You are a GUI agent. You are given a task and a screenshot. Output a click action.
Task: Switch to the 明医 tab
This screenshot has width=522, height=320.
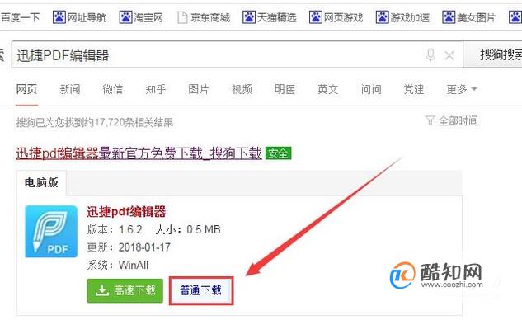point(285,89)
